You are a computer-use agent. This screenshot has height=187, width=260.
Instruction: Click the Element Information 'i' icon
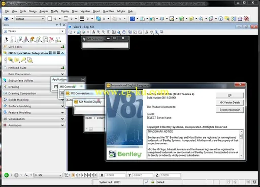[220, 19]
